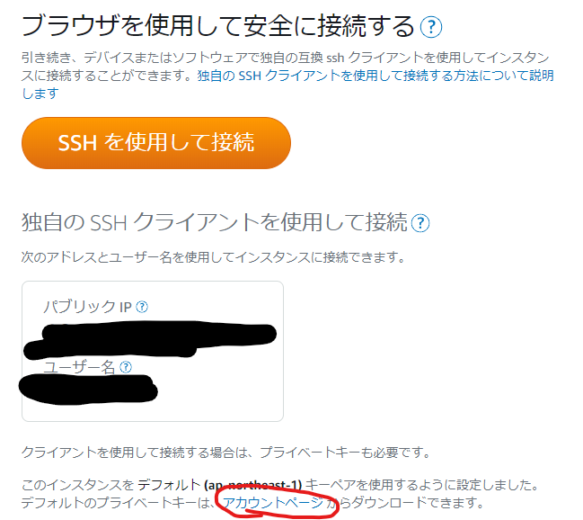This screenshot has height=520, width=583.
Task: Click the heading 独自の SSH クライアントを使用して接続
Action: [x=215, y=222]
